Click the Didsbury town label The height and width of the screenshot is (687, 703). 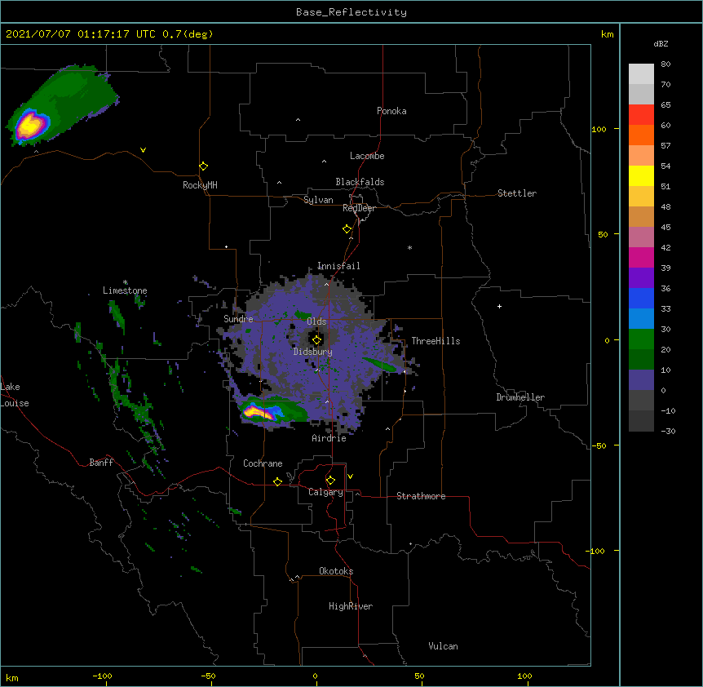(x=313, y=352)
